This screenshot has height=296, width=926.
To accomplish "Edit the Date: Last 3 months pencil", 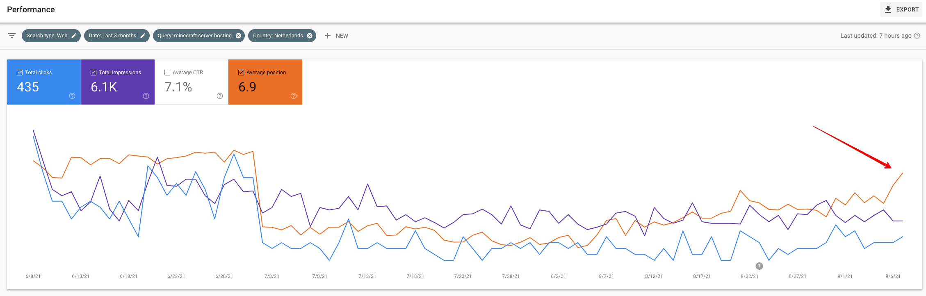I will [x=143, y=36].
